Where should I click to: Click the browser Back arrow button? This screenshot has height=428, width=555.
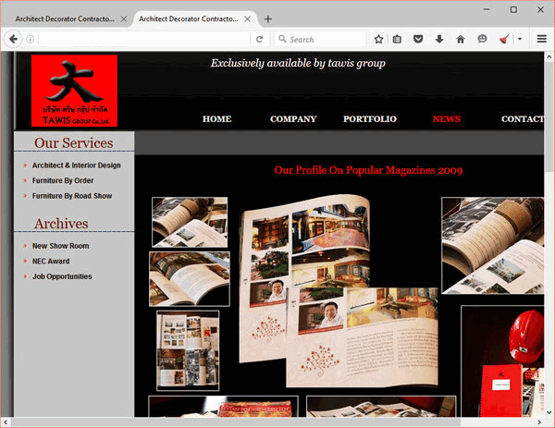coord(14,39)
